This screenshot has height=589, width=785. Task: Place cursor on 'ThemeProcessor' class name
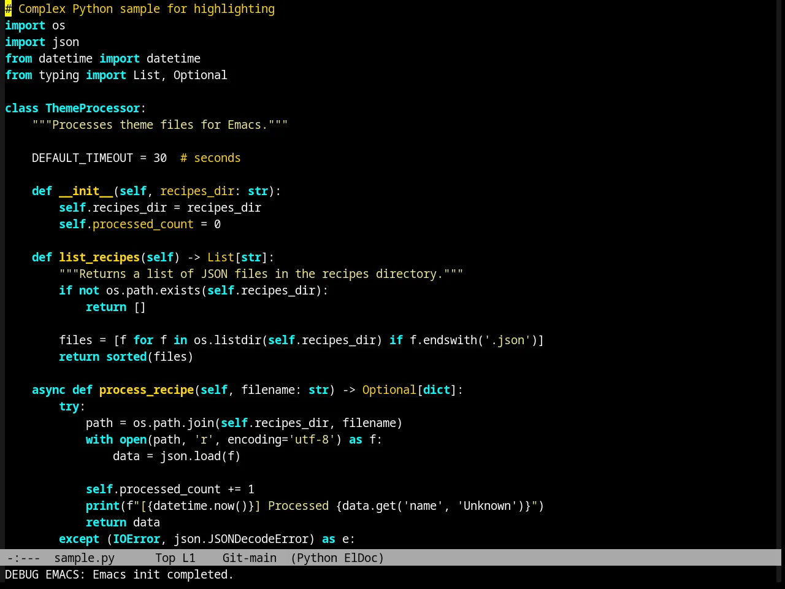point(93,108)
